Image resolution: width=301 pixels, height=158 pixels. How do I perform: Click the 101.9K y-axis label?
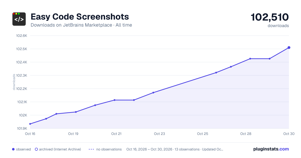[x=22, y=129]
